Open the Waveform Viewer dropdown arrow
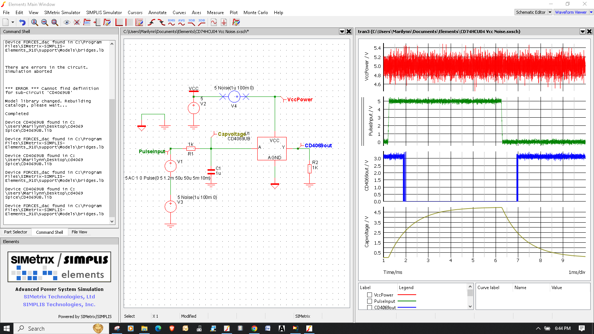The height and width of the screenshot is (334, 594). pyautogui.click(x=591, y=12)
